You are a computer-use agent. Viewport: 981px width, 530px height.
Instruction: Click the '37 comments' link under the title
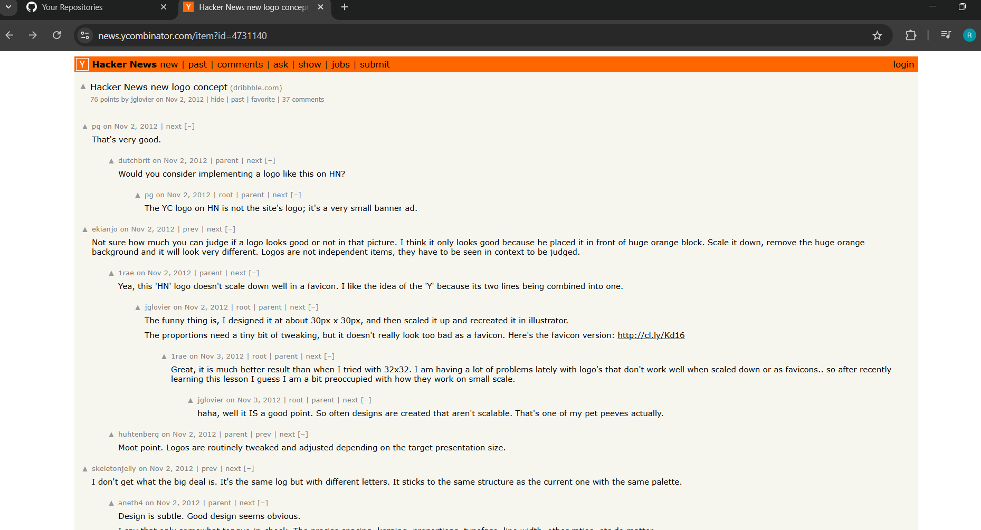(303, 100)
